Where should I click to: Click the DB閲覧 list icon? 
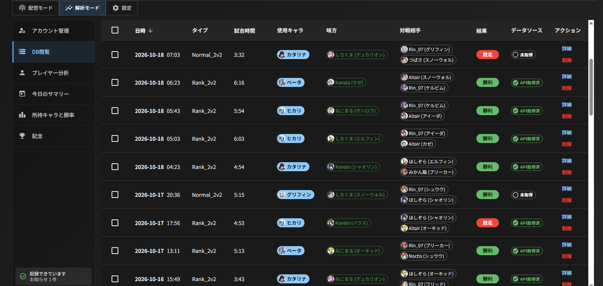tap(22, 52)
